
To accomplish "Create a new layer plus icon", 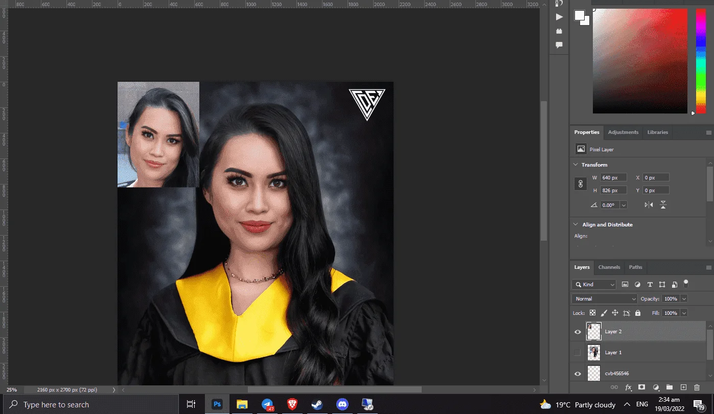I will click(x=683, y=387).
